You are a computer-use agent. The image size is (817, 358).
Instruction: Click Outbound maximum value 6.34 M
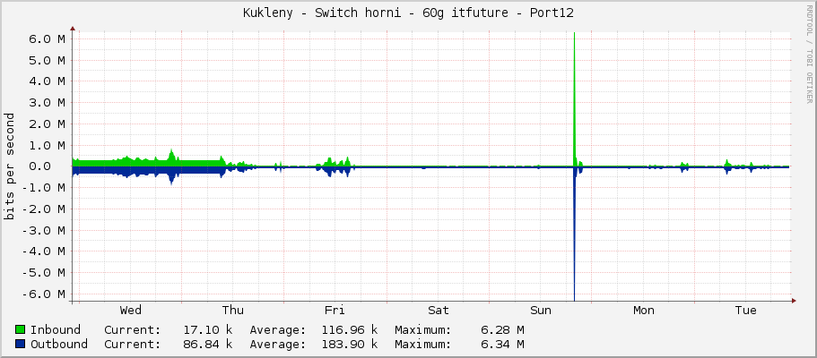[x=503, y=344]
